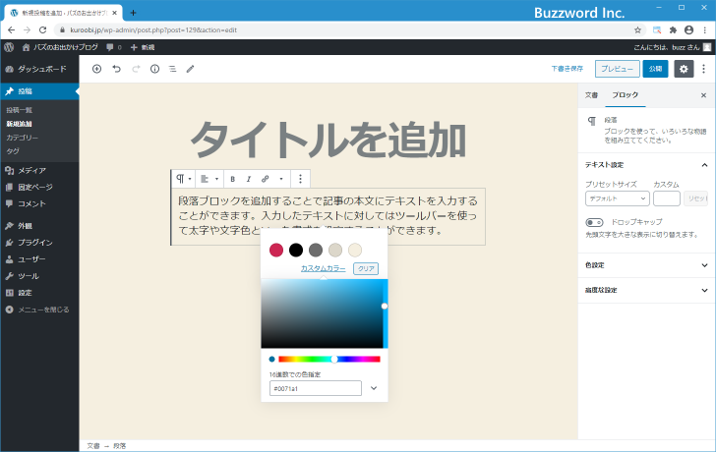Toggle the ドロップキャップ switch

[594, 222]
